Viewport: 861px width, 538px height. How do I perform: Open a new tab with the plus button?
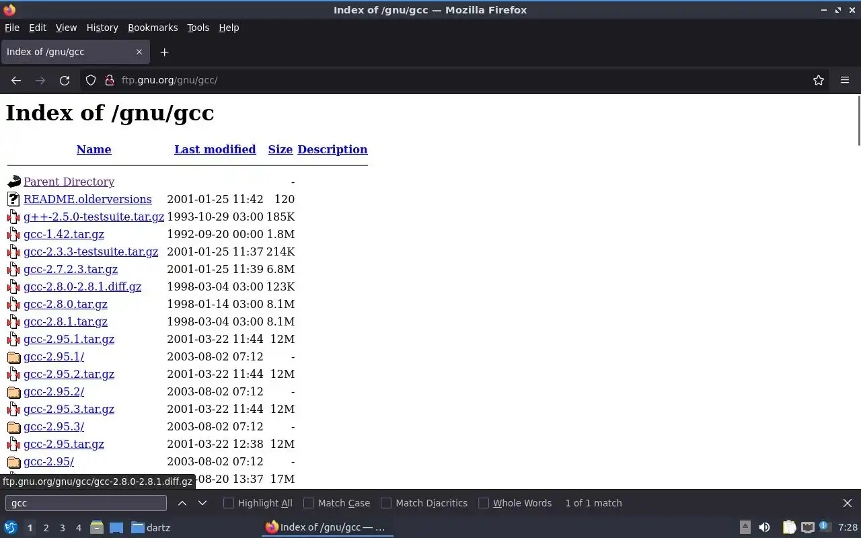click(x=164, y=52)
